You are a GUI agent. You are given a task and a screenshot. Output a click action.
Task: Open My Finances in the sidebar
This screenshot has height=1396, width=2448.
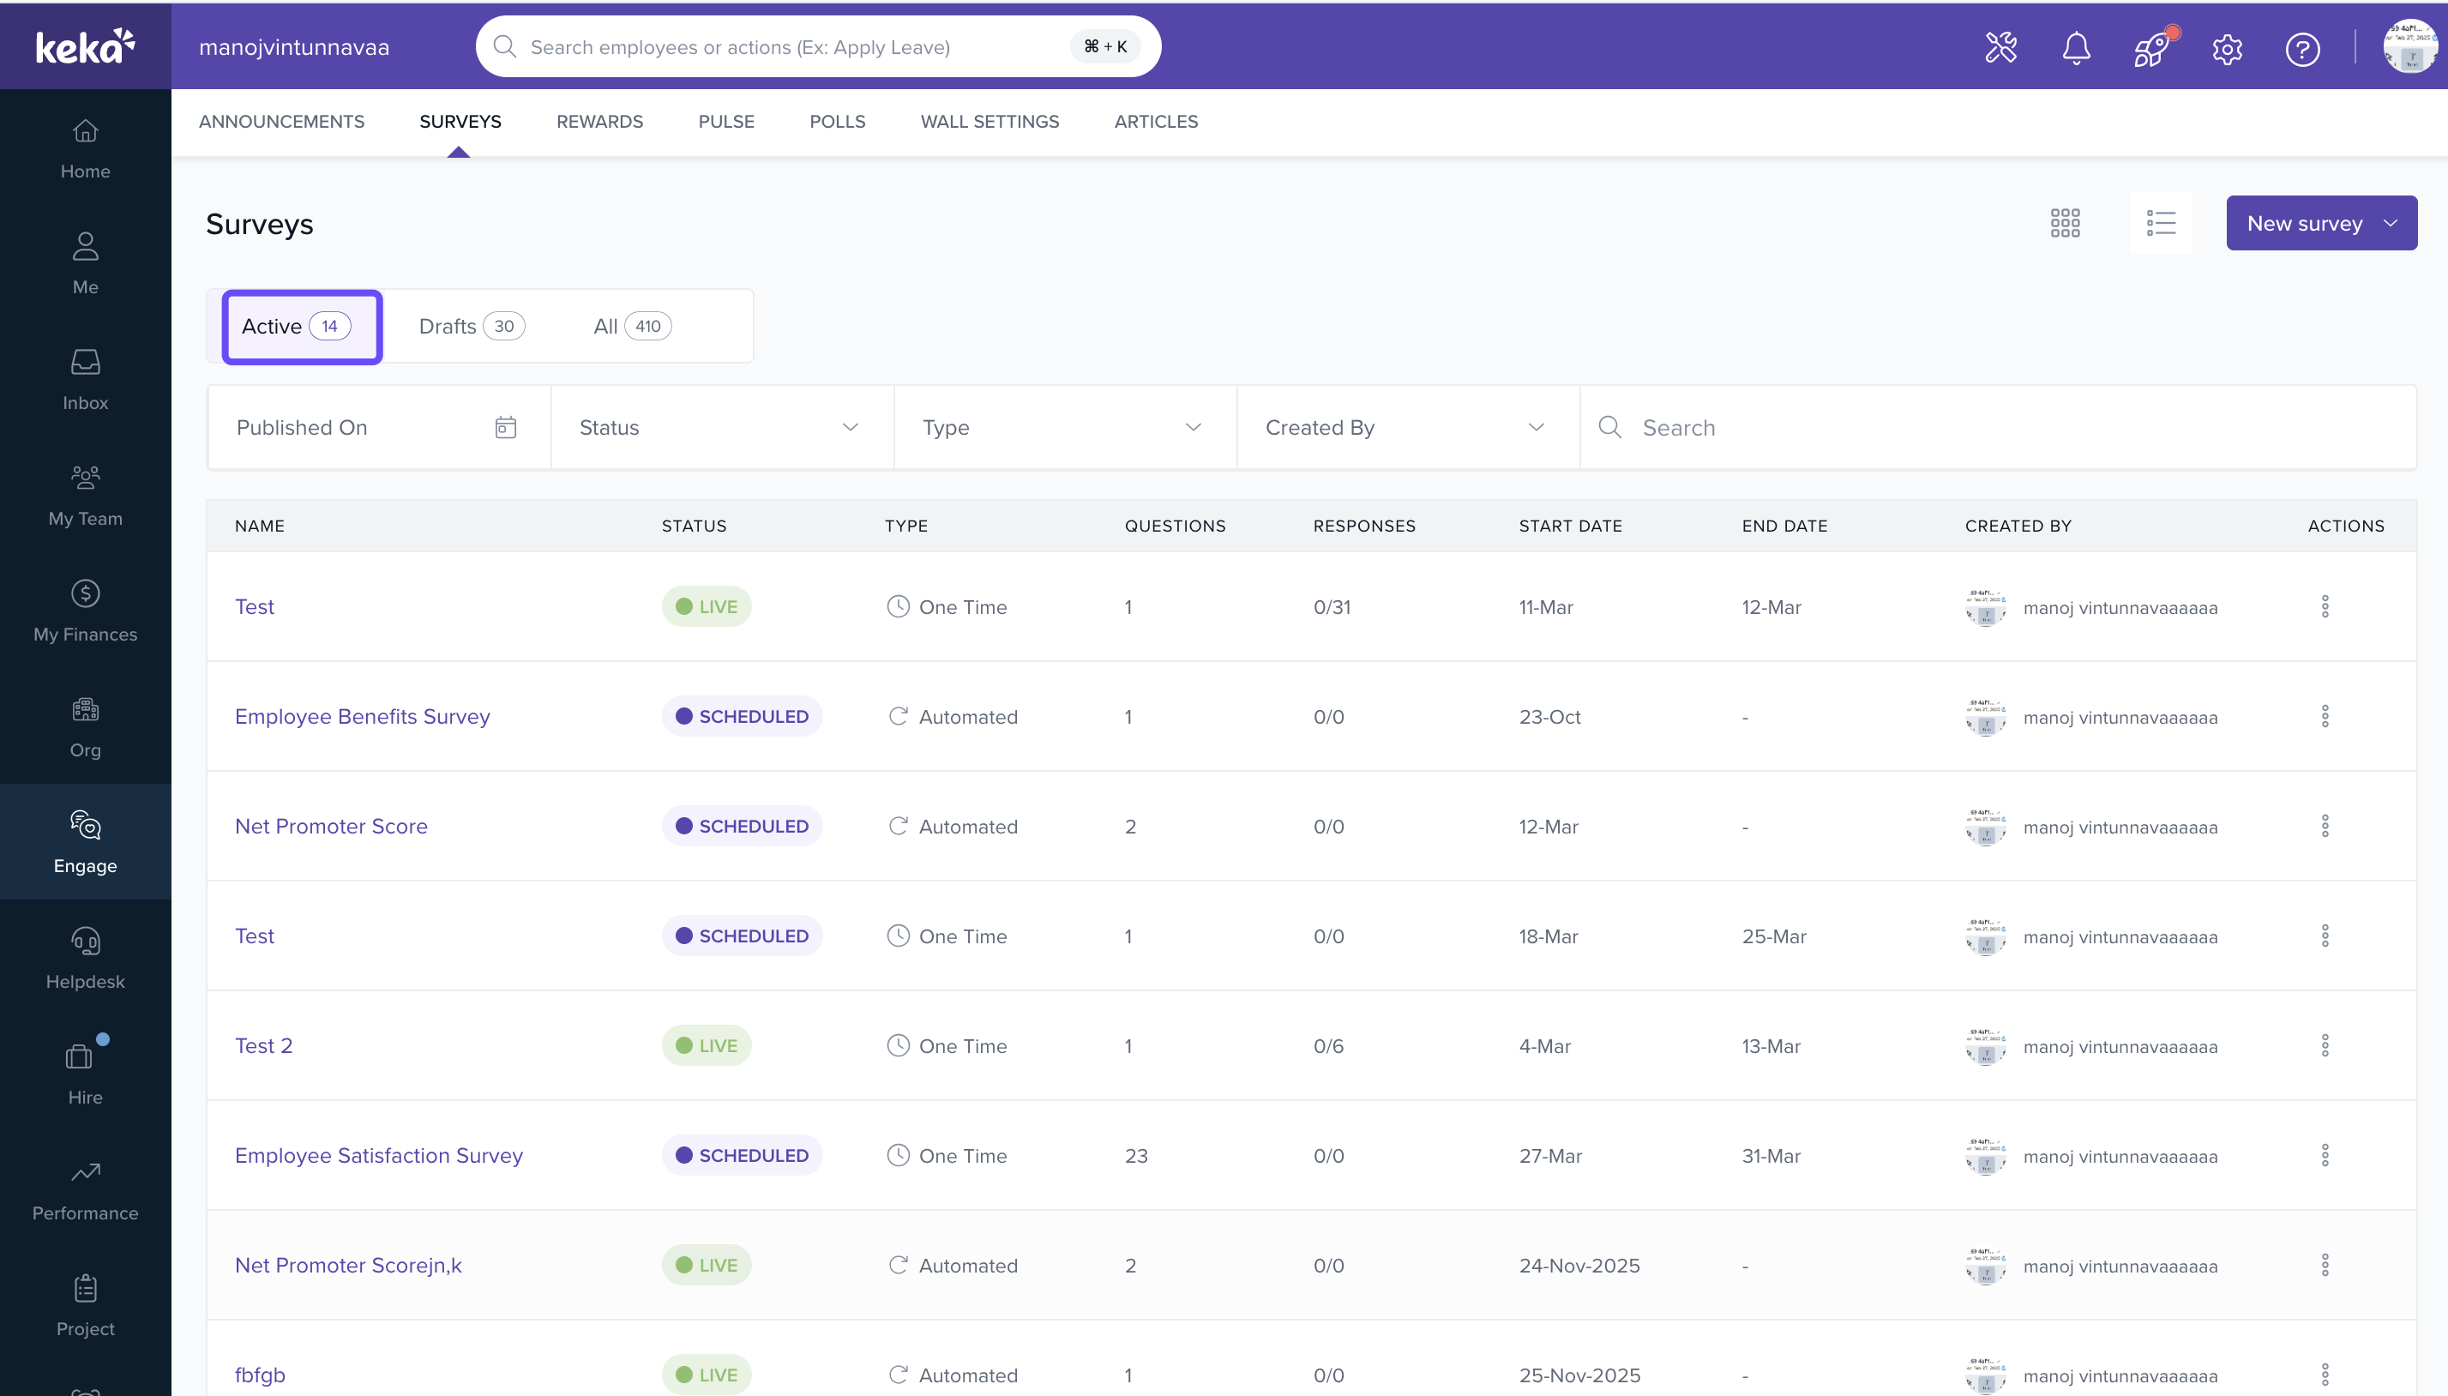(85, 610)
